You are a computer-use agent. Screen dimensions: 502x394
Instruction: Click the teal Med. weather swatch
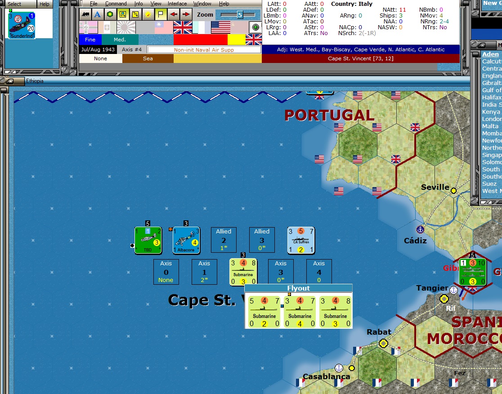[x=120, y=40]
